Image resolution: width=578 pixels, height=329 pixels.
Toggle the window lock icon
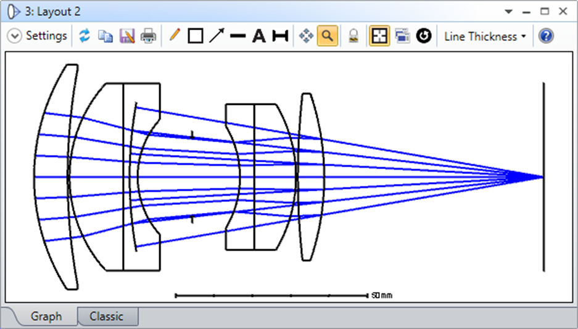coord(353,36)
